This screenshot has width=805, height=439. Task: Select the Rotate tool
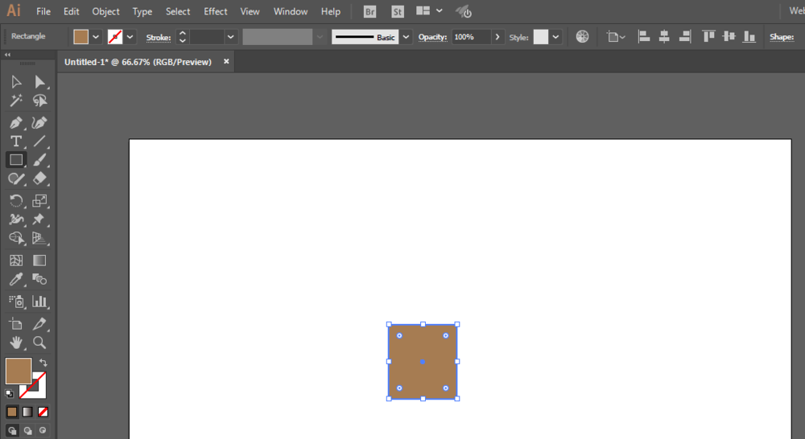point(15,201)
